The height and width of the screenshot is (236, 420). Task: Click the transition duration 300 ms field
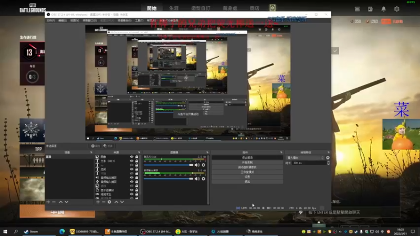[309, 163]
